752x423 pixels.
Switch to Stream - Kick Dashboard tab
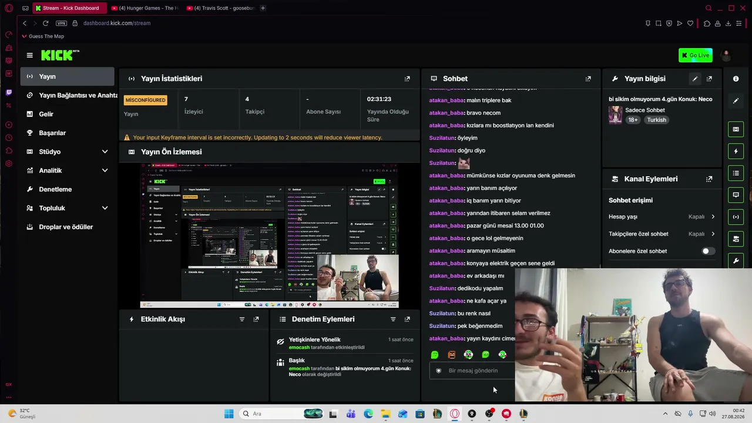[69, 8]
